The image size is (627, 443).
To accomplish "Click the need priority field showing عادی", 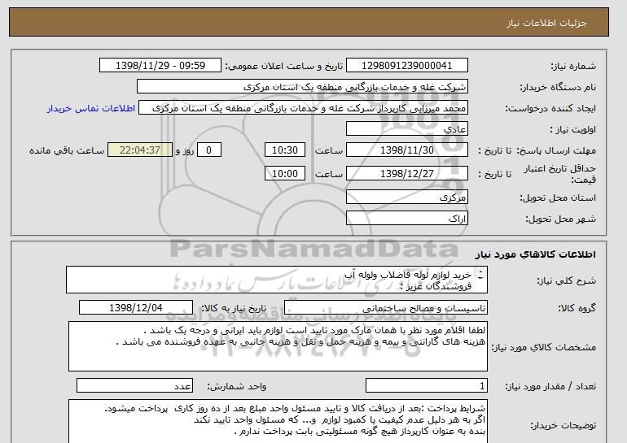I will (406, 129).
